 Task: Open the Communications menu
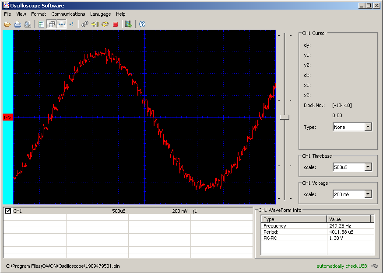(68, 14)
